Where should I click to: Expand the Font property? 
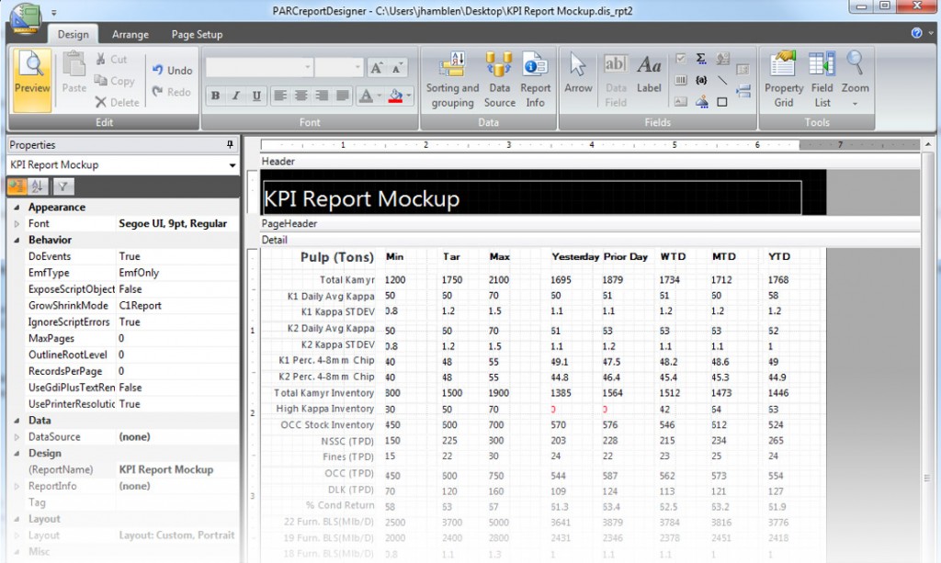click(x=17, y=224)
